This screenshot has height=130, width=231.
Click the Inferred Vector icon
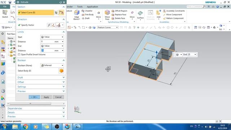click(58, 25)
